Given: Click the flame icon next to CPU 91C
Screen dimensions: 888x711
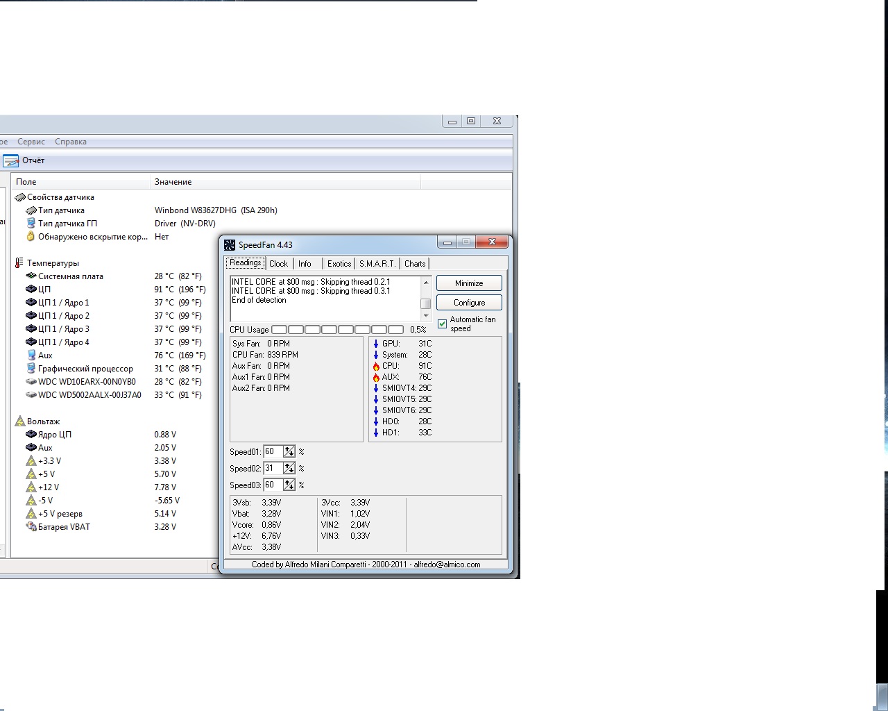Looking at the screenshot, I should coord(376,366).
